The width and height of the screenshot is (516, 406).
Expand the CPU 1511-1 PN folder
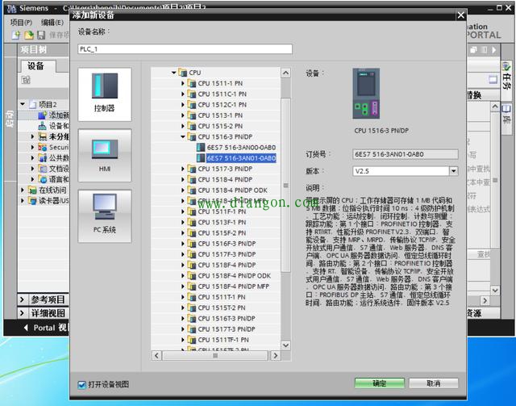tap(183, 83)
